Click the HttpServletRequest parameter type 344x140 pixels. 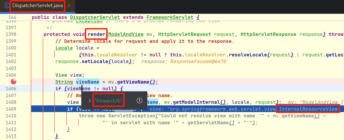pyautogui.click(x=184, y=34)
